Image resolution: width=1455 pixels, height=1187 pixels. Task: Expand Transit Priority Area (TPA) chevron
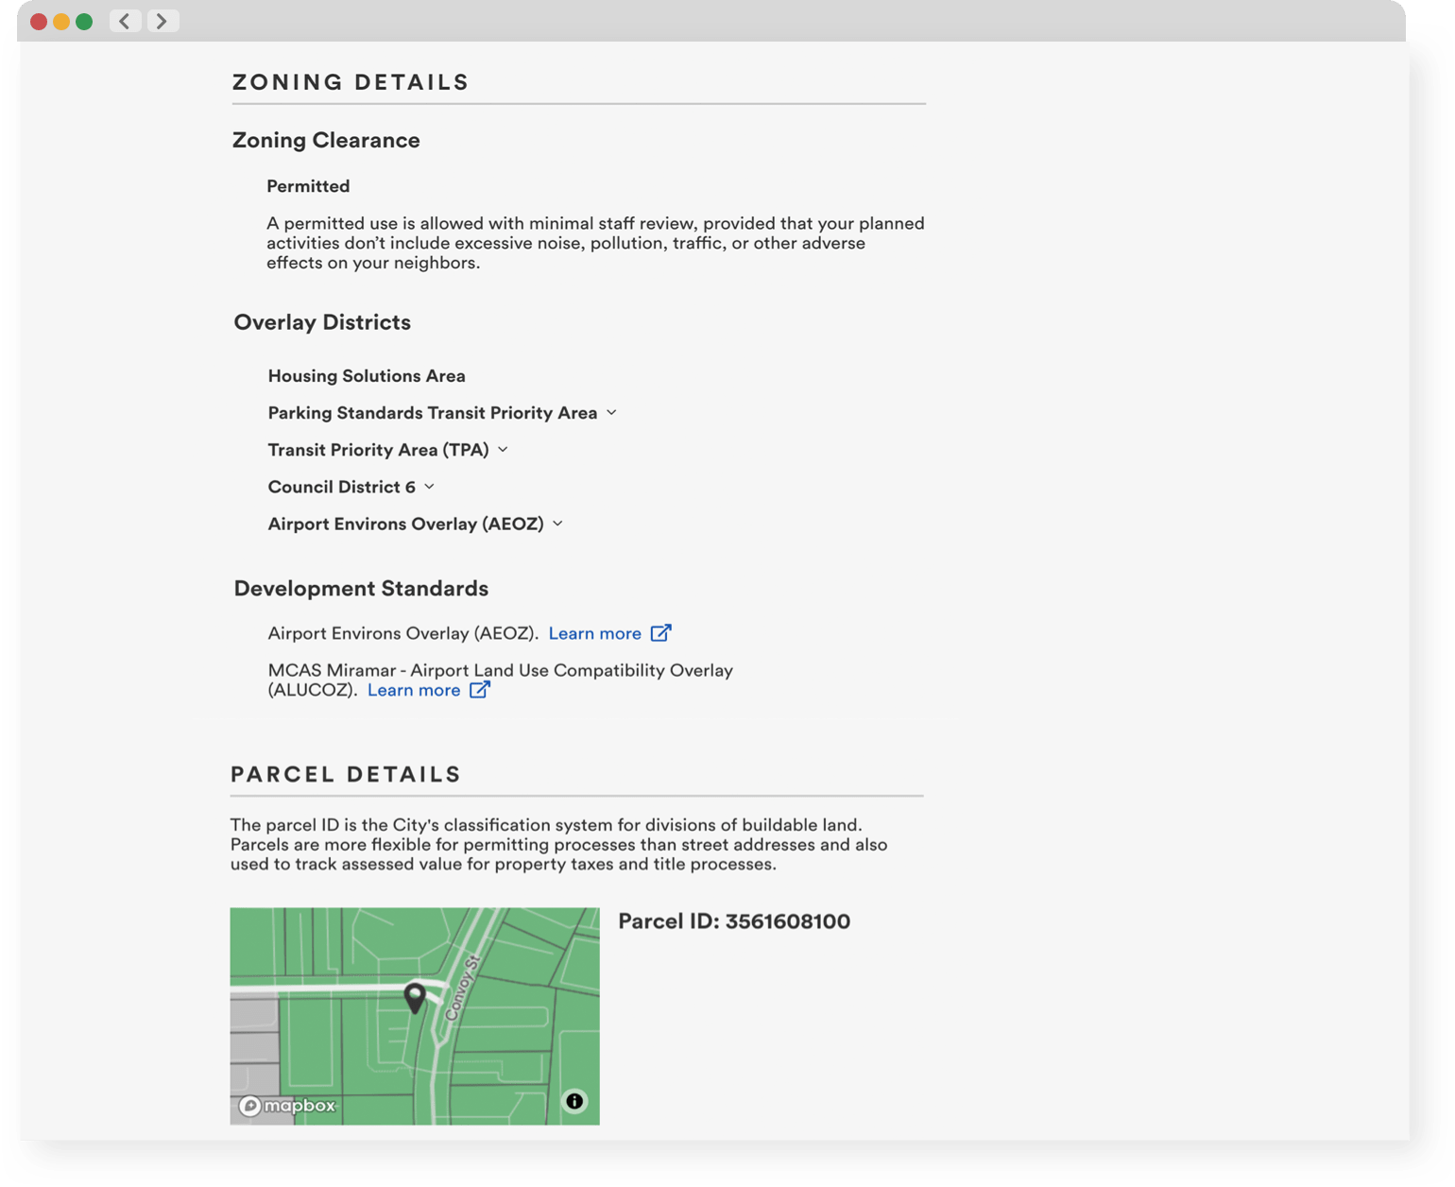coord(503,450)
